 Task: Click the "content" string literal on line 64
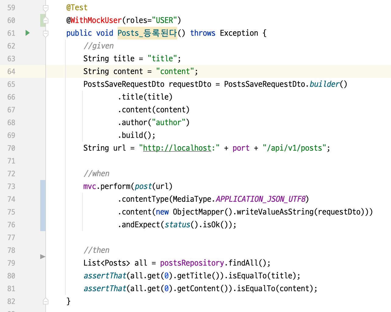(x=175, y=71)
